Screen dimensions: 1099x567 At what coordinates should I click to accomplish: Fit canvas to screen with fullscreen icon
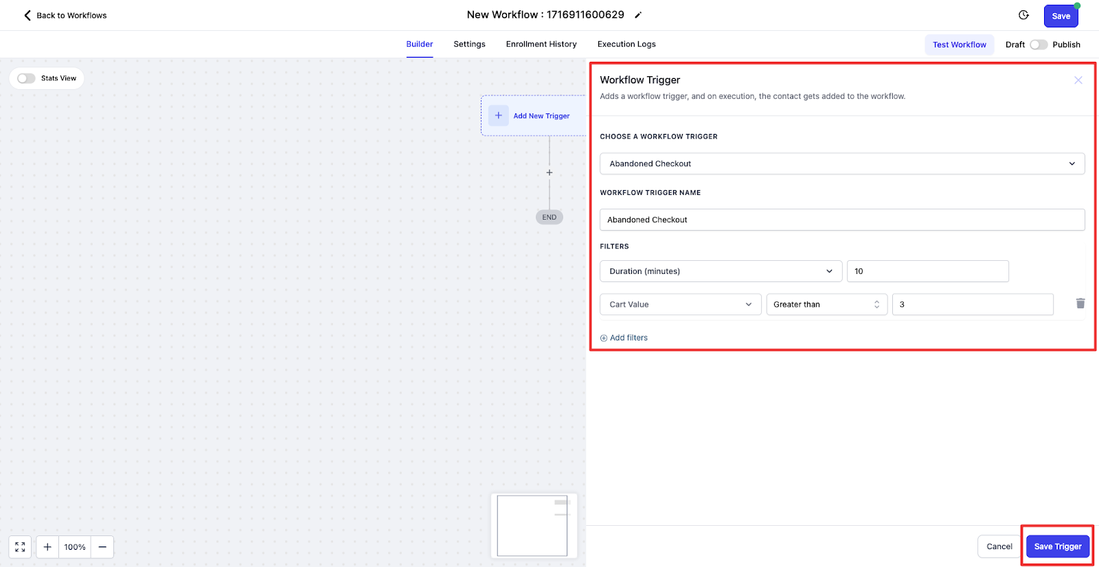pos(20,547)
